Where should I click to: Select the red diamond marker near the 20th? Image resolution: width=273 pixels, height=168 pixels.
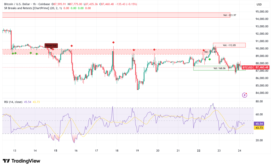pos(154,50)
